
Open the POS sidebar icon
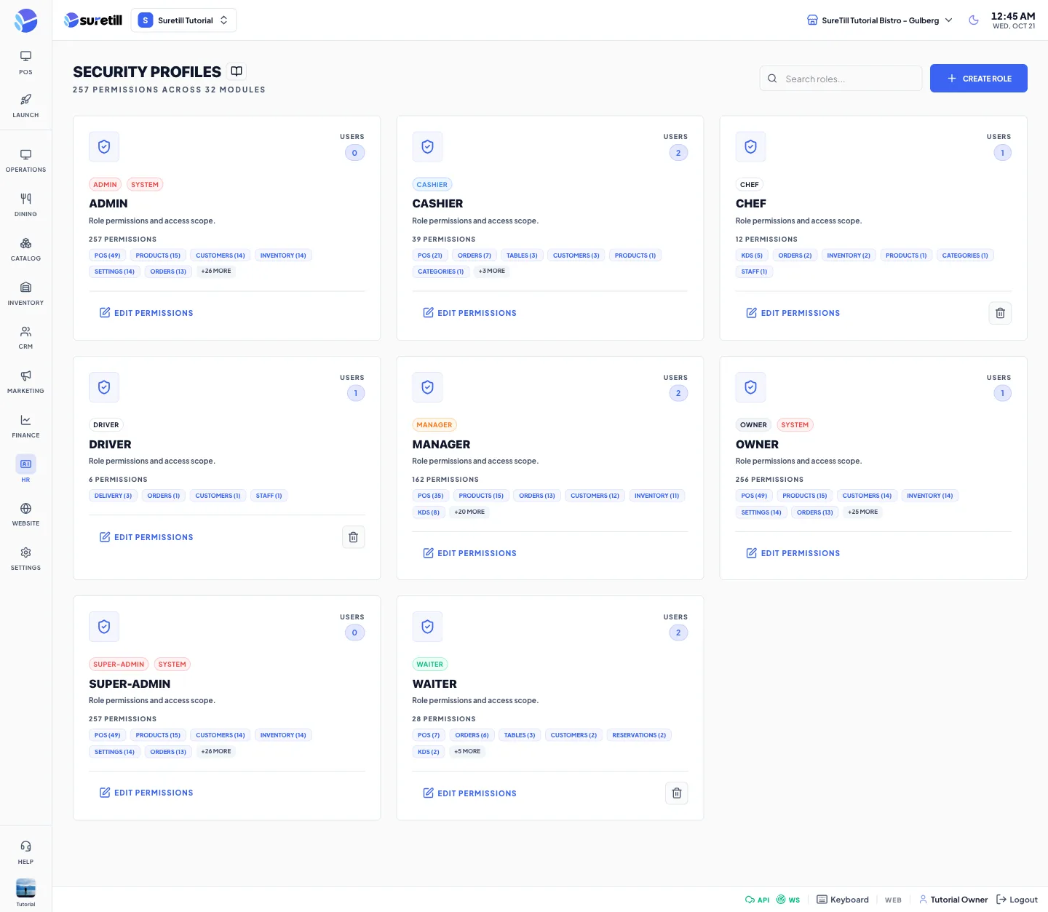click(x=25, y=63)
